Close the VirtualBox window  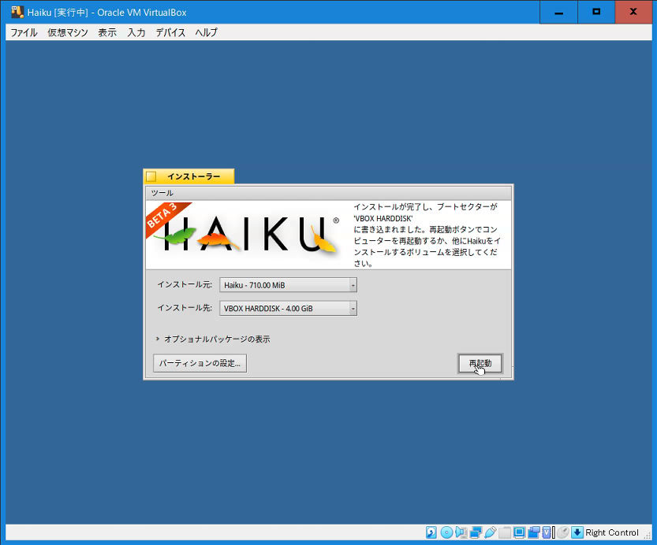[633, 12]
